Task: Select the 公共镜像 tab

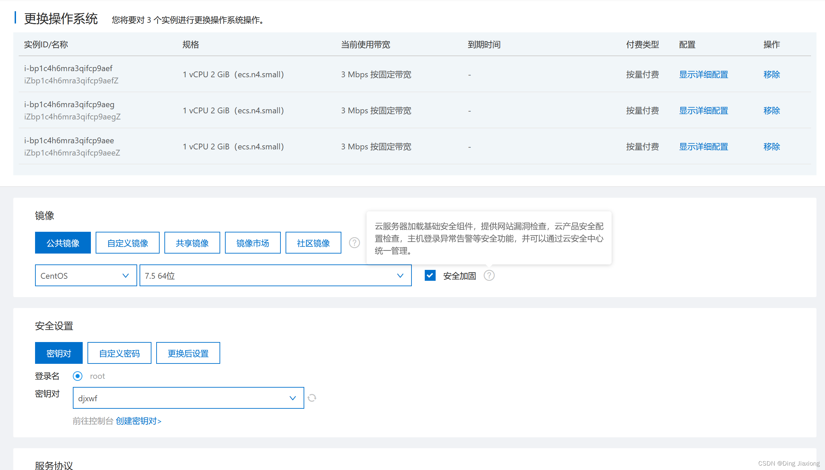Action: tap(63, 243)
